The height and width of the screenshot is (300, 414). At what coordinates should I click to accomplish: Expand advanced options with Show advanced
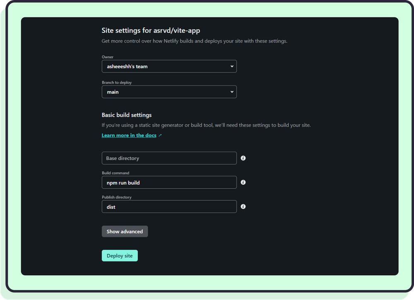tap(125, 232)
